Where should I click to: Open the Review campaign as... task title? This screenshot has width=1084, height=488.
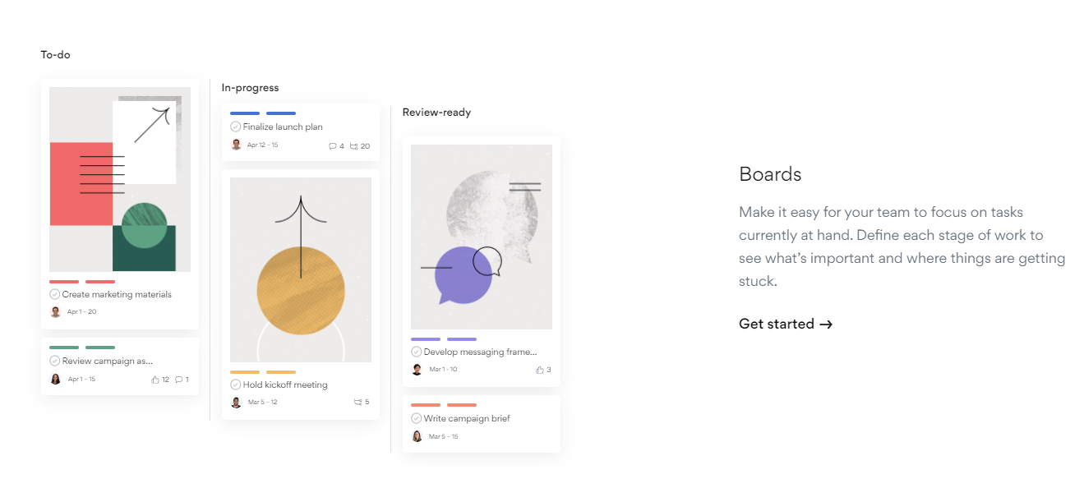pos(108,361)
